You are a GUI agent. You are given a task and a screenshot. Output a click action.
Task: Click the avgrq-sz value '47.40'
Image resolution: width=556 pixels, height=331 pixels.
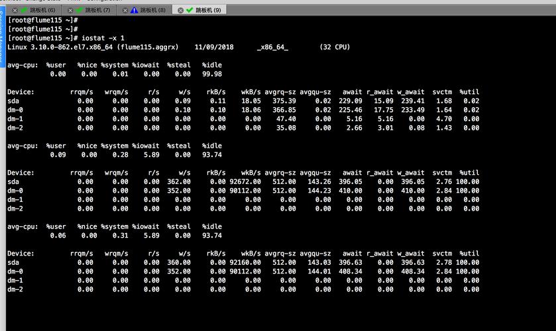286,118
